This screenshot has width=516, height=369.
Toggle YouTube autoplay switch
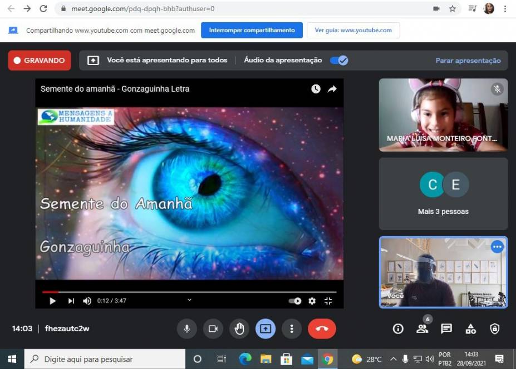tap(295, 301)
